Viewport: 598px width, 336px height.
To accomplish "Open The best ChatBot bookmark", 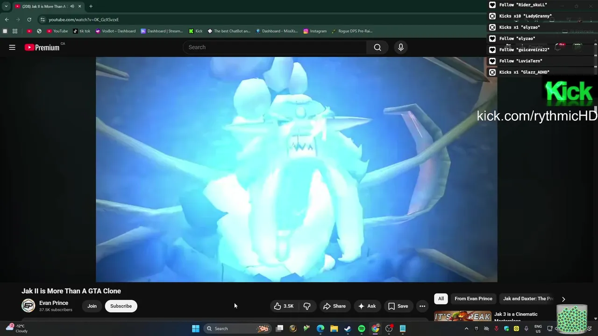I will click(229, 31).
